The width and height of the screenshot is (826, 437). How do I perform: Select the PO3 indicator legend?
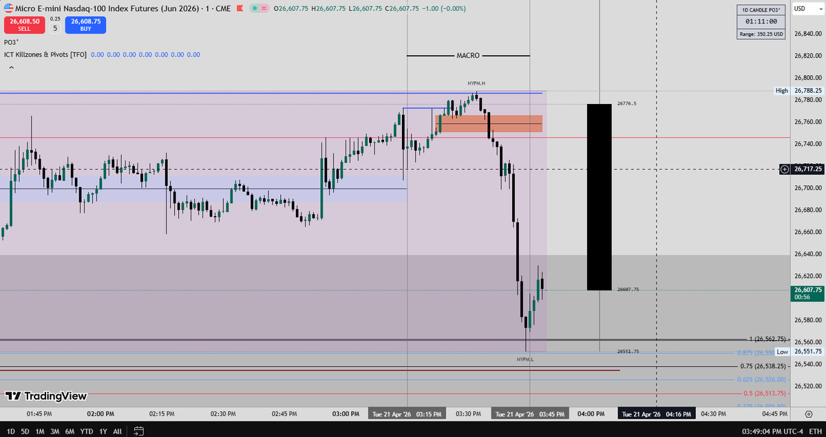(x=12, y=42)
